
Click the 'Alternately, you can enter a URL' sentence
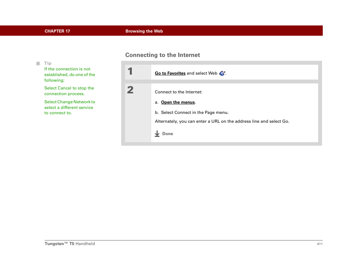(222, 121)
